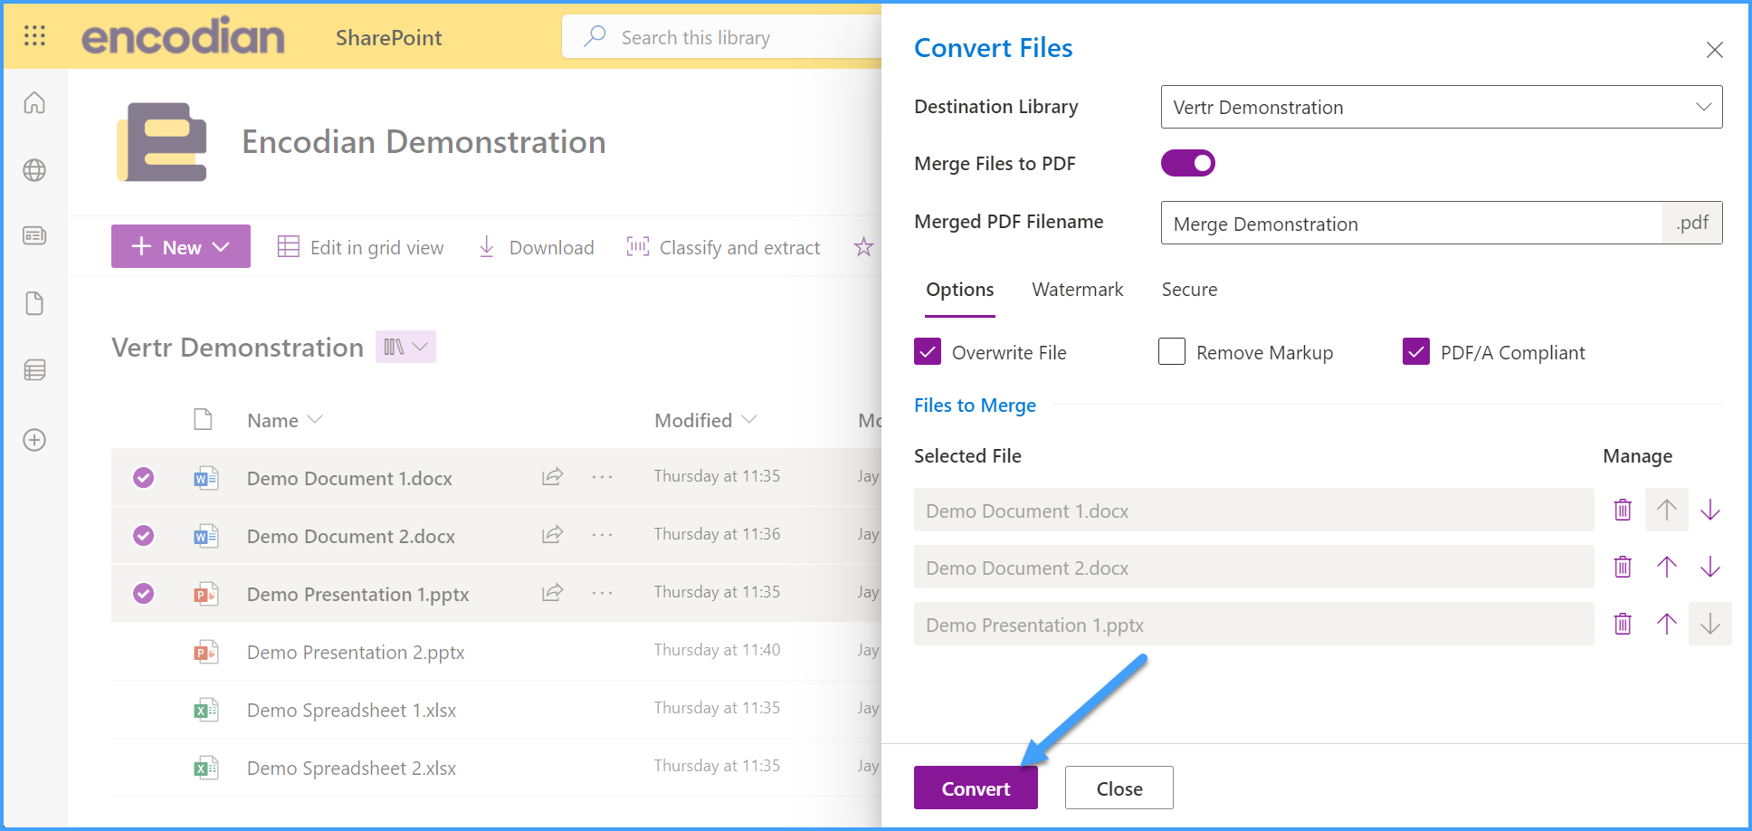Delete Demo Document 2.docx from merge list
Image resolution: width=1752 pixels, height=831 pixels.
pyautogui.click(x=1623, y=567)
